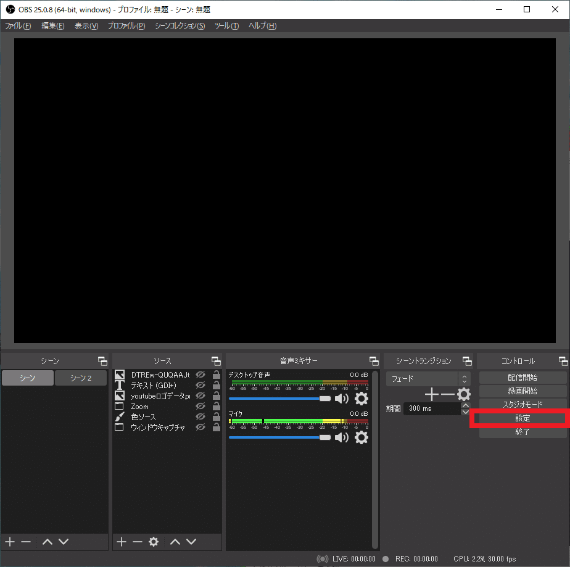
Task: Move source down in the list
Action: pyautogui.click(x=191, y=542)
